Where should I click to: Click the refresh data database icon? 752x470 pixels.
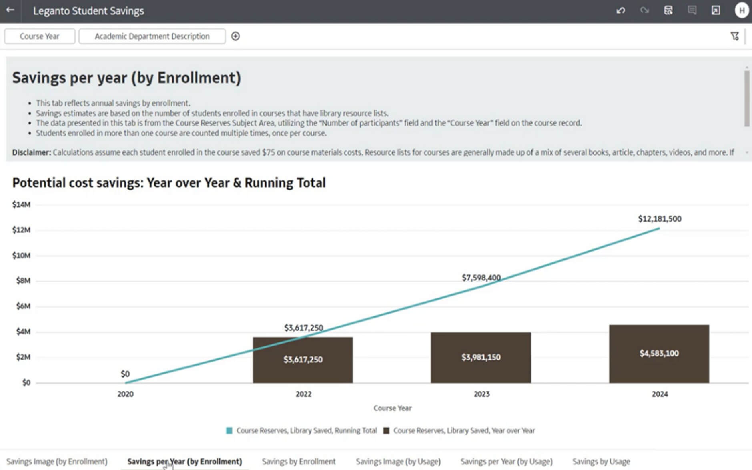tap(668, 11)
